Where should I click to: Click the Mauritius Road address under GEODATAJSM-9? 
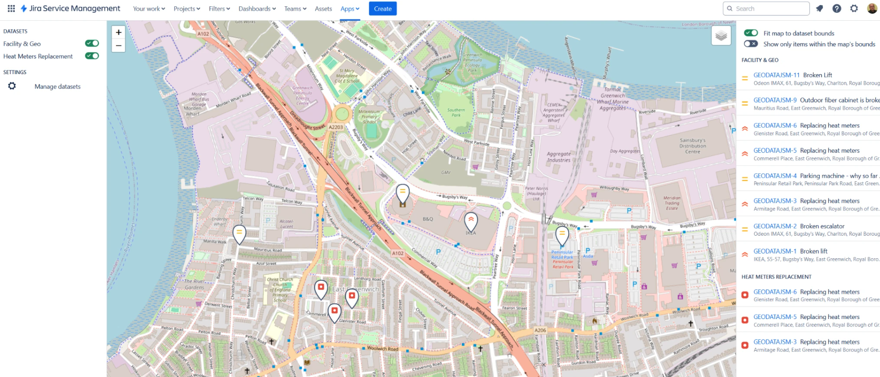pos(816,108)
